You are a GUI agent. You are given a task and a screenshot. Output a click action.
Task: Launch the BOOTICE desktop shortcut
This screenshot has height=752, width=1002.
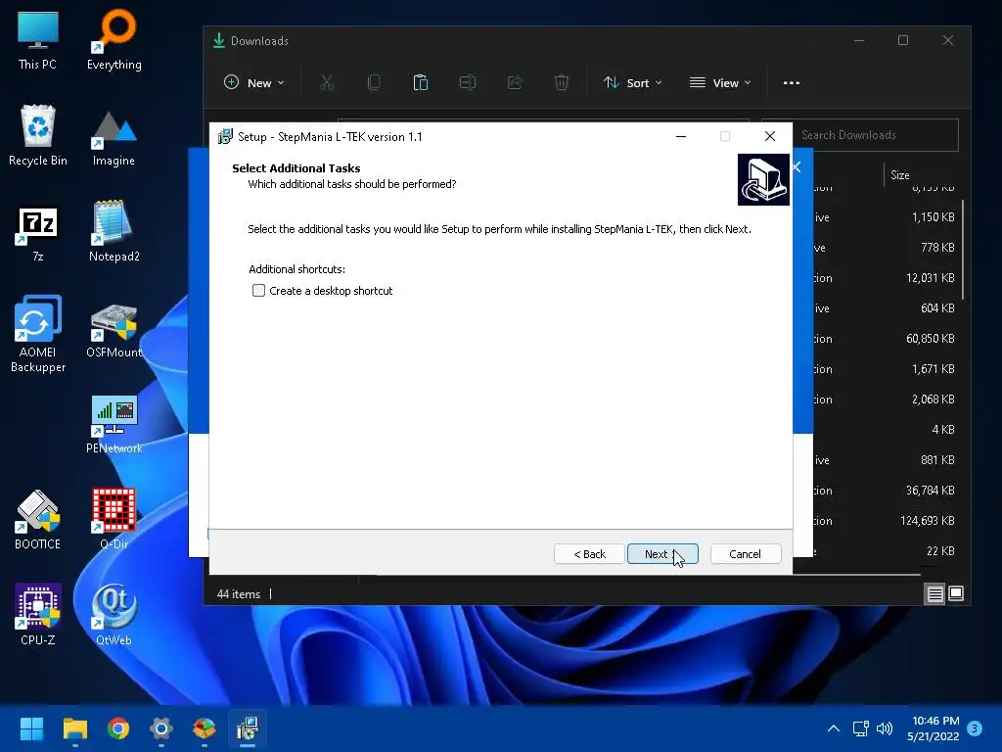(38, 521)
